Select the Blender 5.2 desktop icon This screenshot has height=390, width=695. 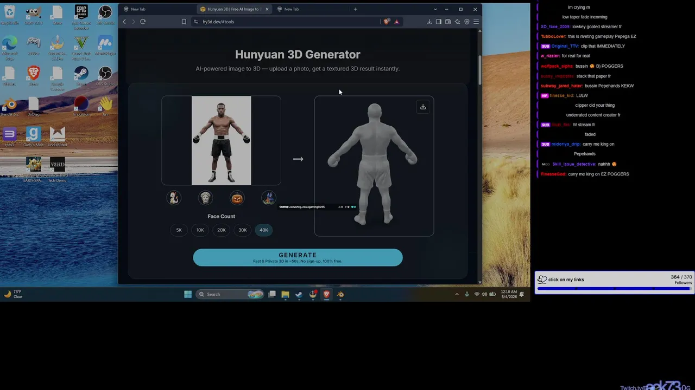pos(10,106)
